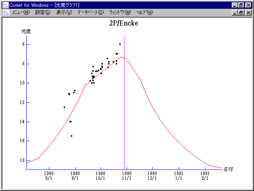
Task: Click the magnitude 12 axis label
Action: [22, 102]
